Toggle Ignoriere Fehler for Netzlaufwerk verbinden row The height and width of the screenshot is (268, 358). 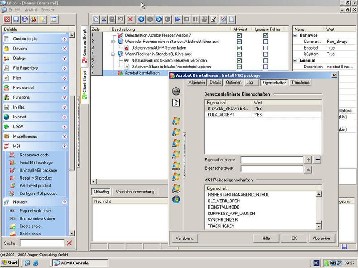265,60
